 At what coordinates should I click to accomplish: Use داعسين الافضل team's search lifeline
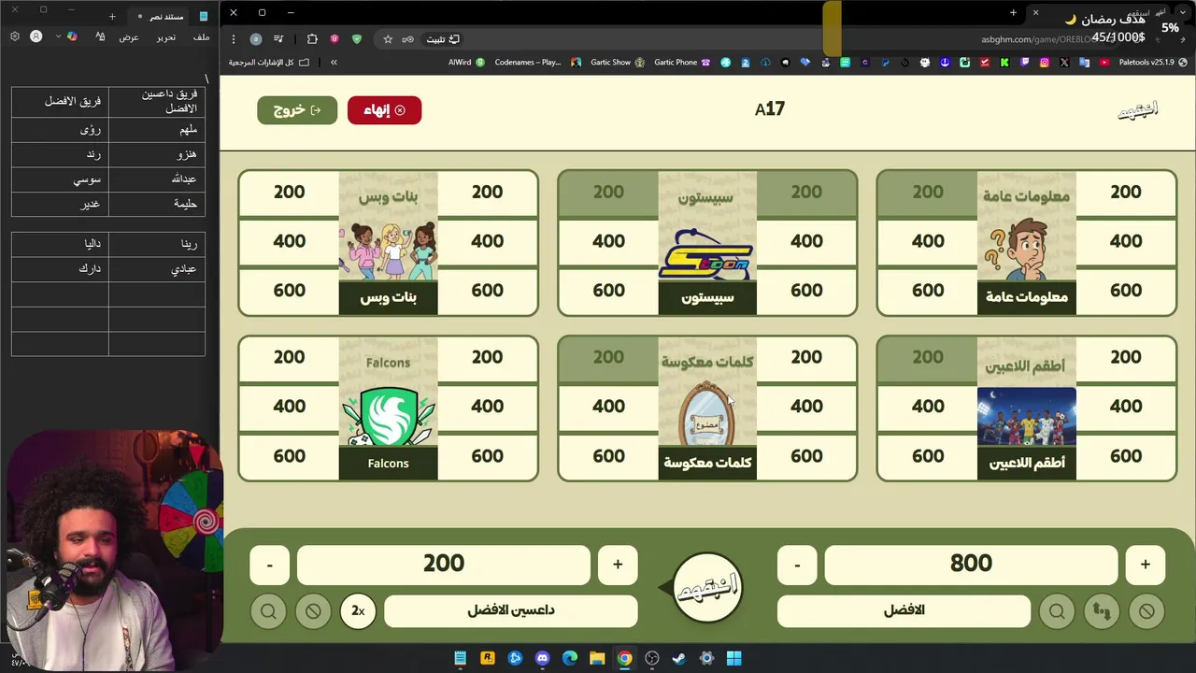[268, 611]
